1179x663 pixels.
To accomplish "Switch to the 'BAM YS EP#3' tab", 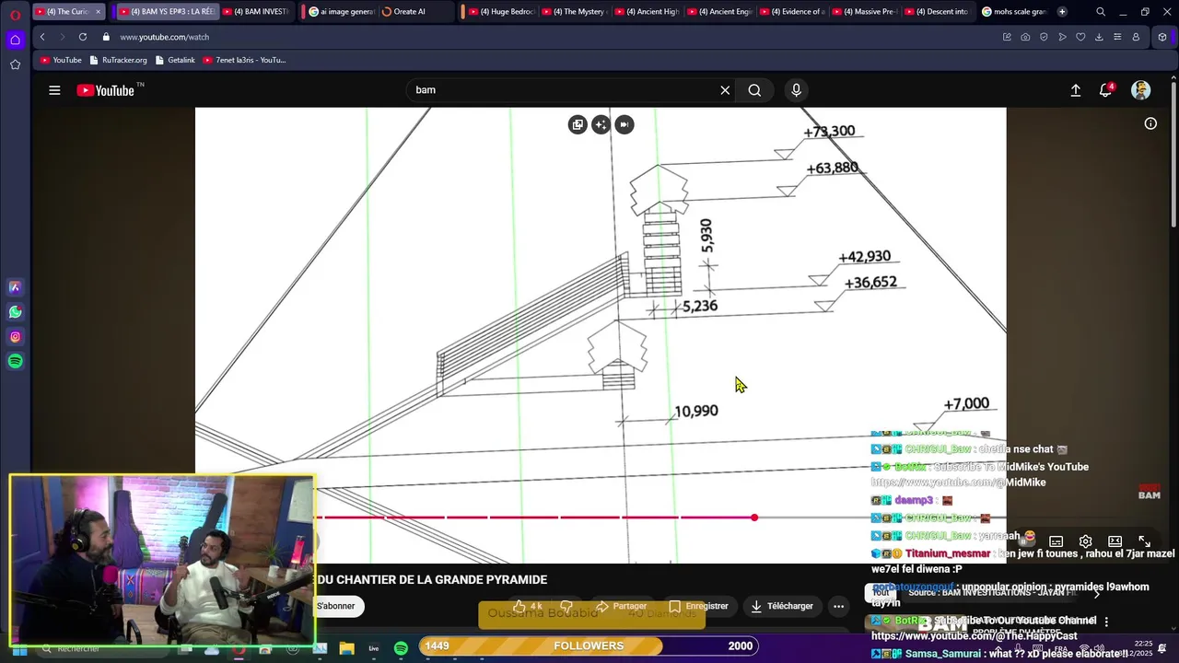I will tap(168, 12).
